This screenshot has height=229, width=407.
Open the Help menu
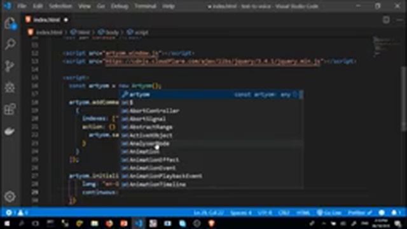tap(169, 6)
